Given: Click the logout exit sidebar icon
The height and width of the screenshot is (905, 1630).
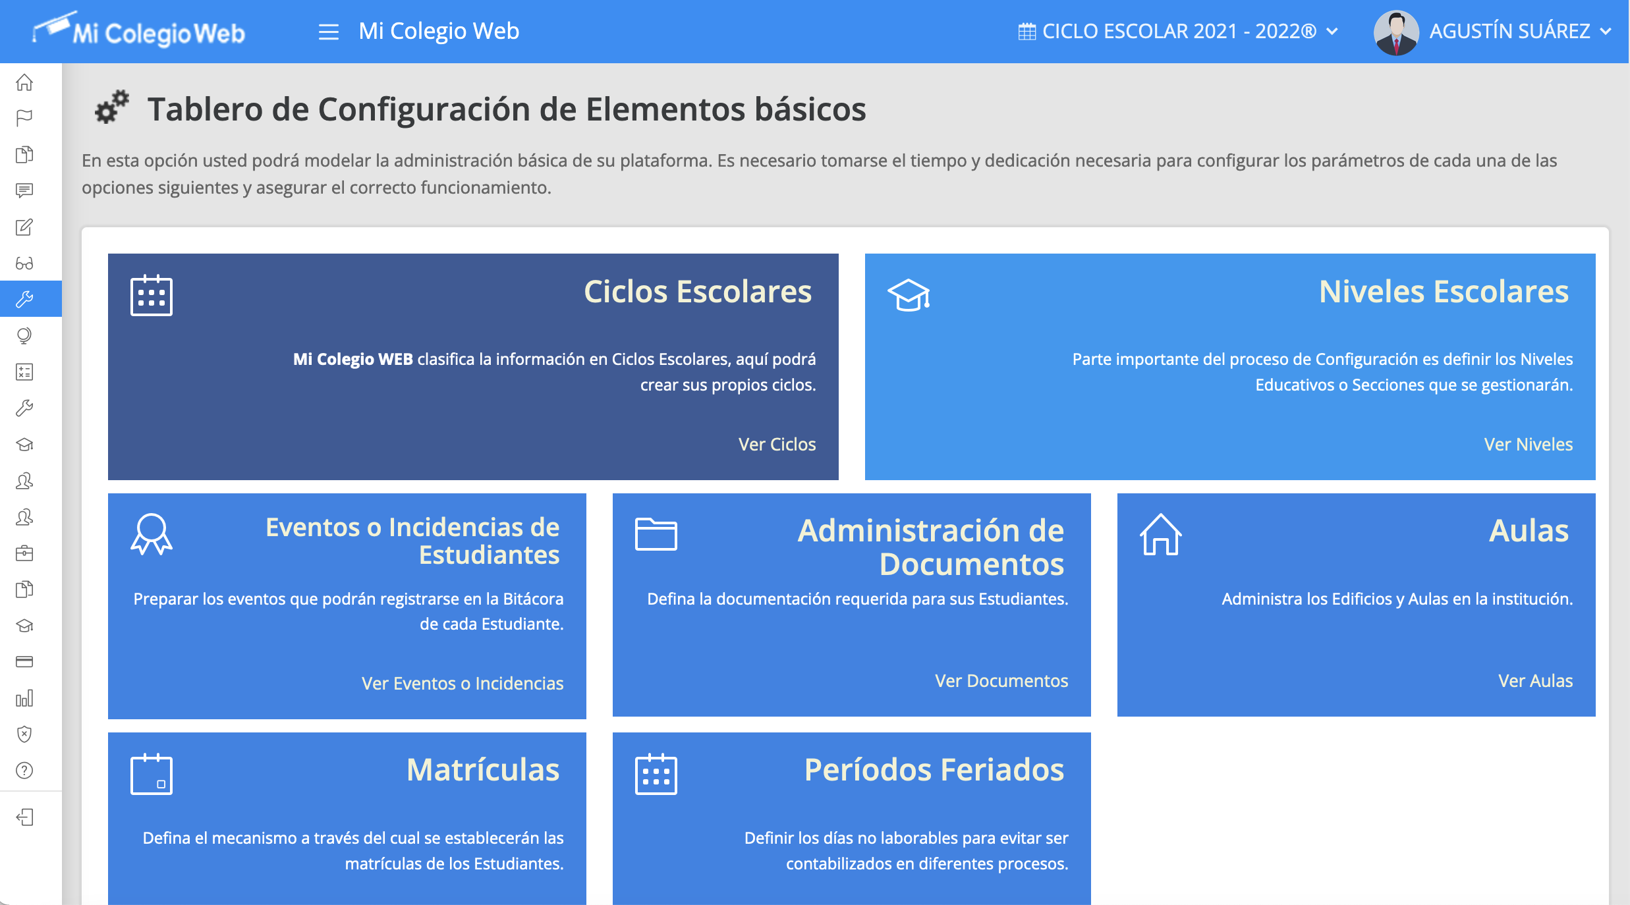Looking at the screenshot, I should coord(24,817).
